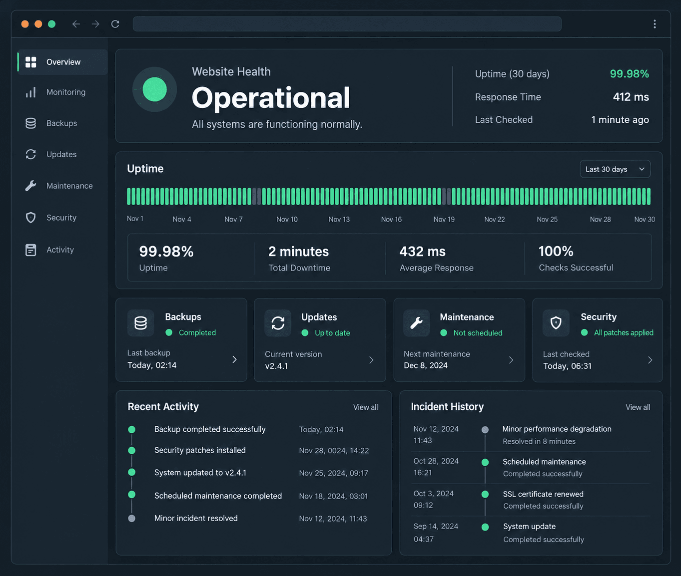Open the Monitoring menu item
Image resolution: width=681 pixels, height=576 pixels.
66,92
